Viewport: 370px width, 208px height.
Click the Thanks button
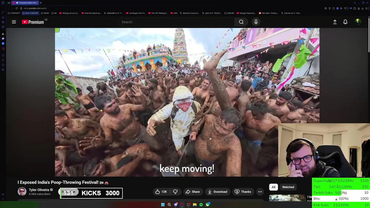(243, 192)
